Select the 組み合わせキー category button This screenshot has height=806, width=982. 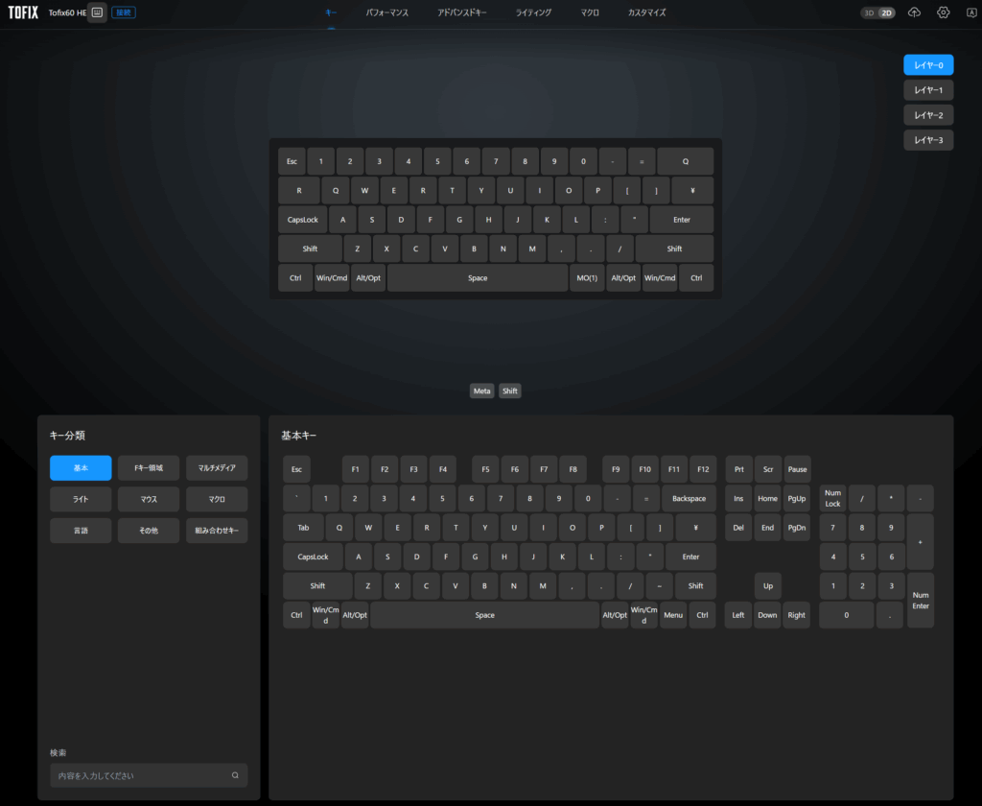217,531
